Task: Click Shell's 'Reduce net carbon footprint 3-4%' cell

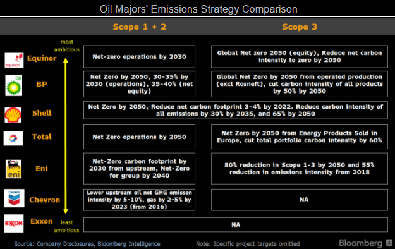Action: point(236,110)
